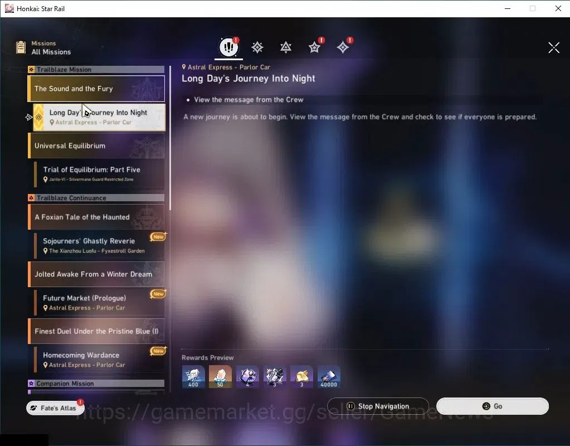Open A Foxian Tale of the Haunted
Image resolution: width=570 pixels, height=446 pixels.
coord(96,217)
